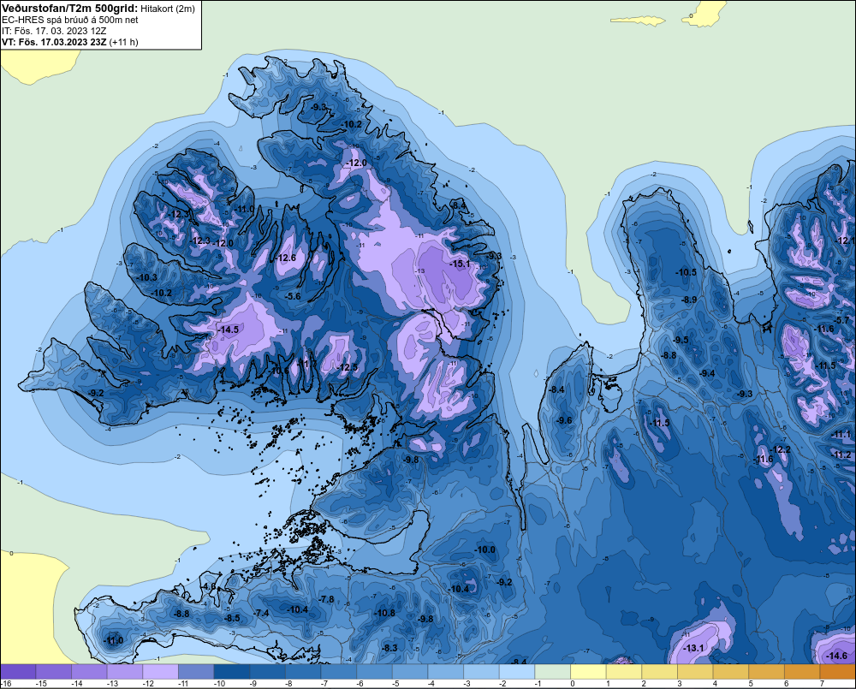Screen dimensions: 856x689
Task: Click the legend scale value 5
Action: 751,684
